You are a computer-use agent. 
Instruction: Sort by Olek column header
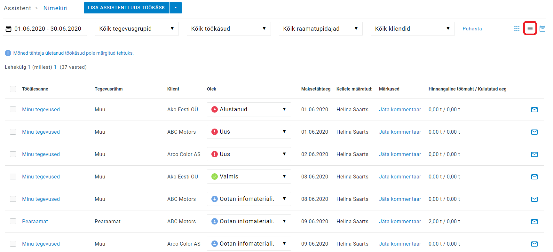coord(211,89)
